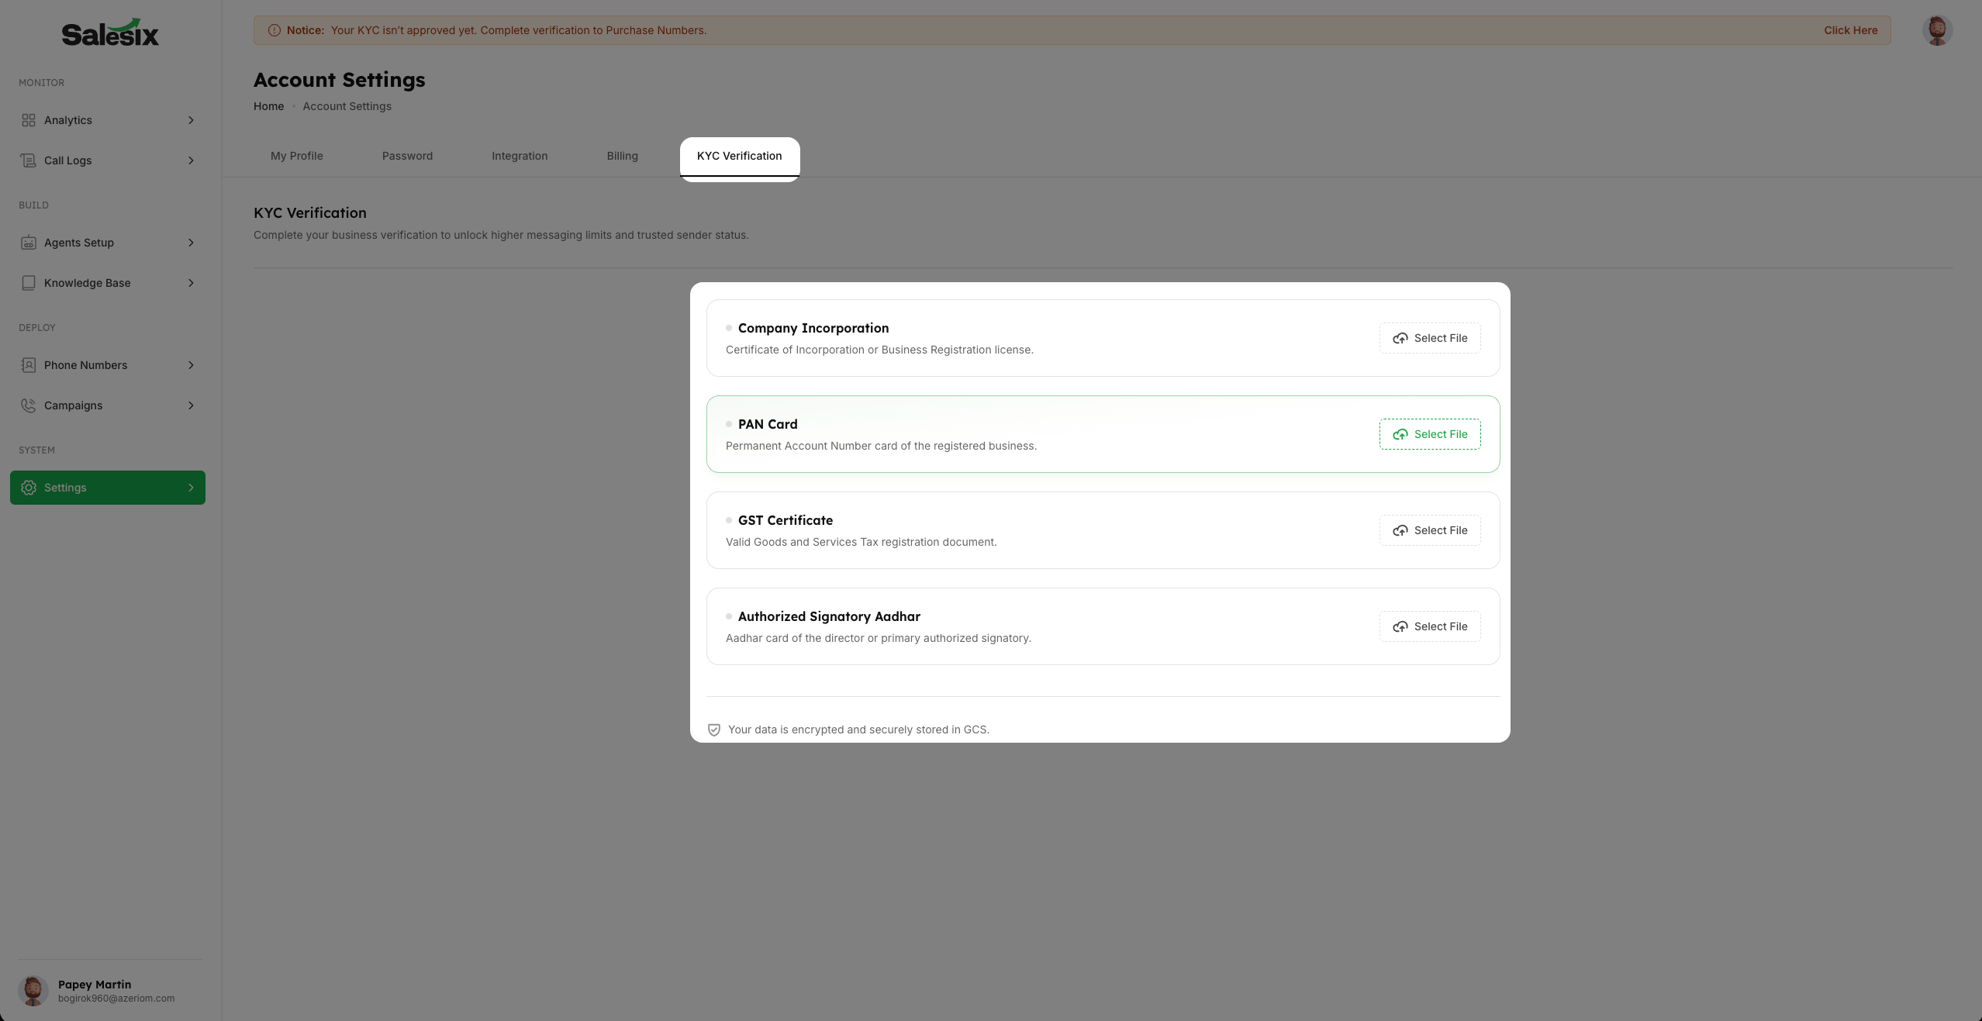Expand the Campaigns chevron arrow

[x=191, y=405]
